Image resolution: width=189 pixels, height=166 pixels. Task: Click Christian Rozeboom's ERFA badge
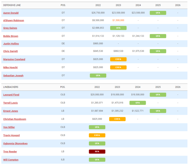[117, 119]
